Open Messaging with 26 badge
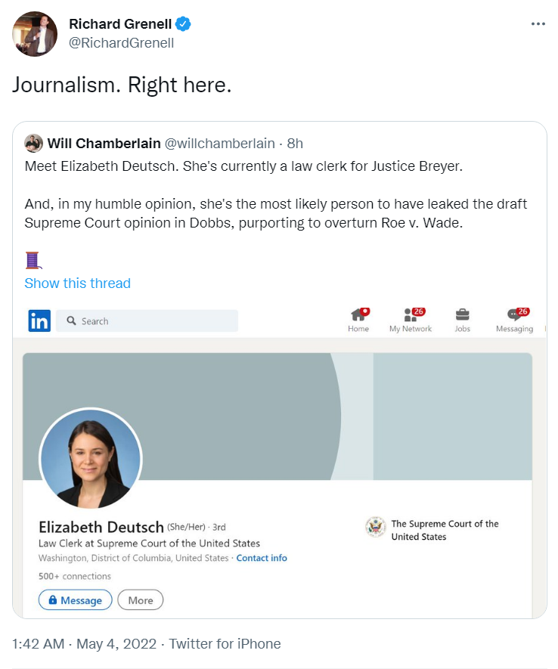The image size is (558, 669). pyautogui.click(x=514, y=320)
